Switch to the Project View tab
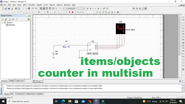Viewport: 185px width, 104px height. (20, 81)
